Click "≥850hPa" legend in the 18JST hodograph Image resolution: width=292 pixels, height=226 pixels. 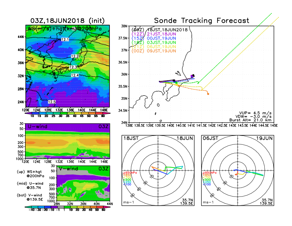[x=130, y=173]
